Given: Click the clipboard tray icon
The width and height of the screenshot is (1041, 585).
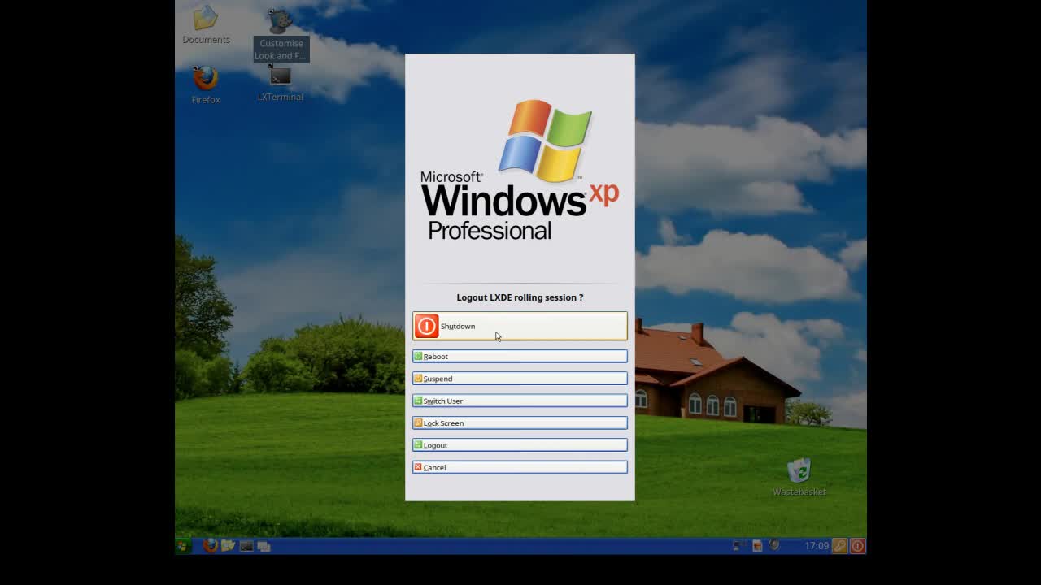Looking at the screenshot, I should click(756, 546).
